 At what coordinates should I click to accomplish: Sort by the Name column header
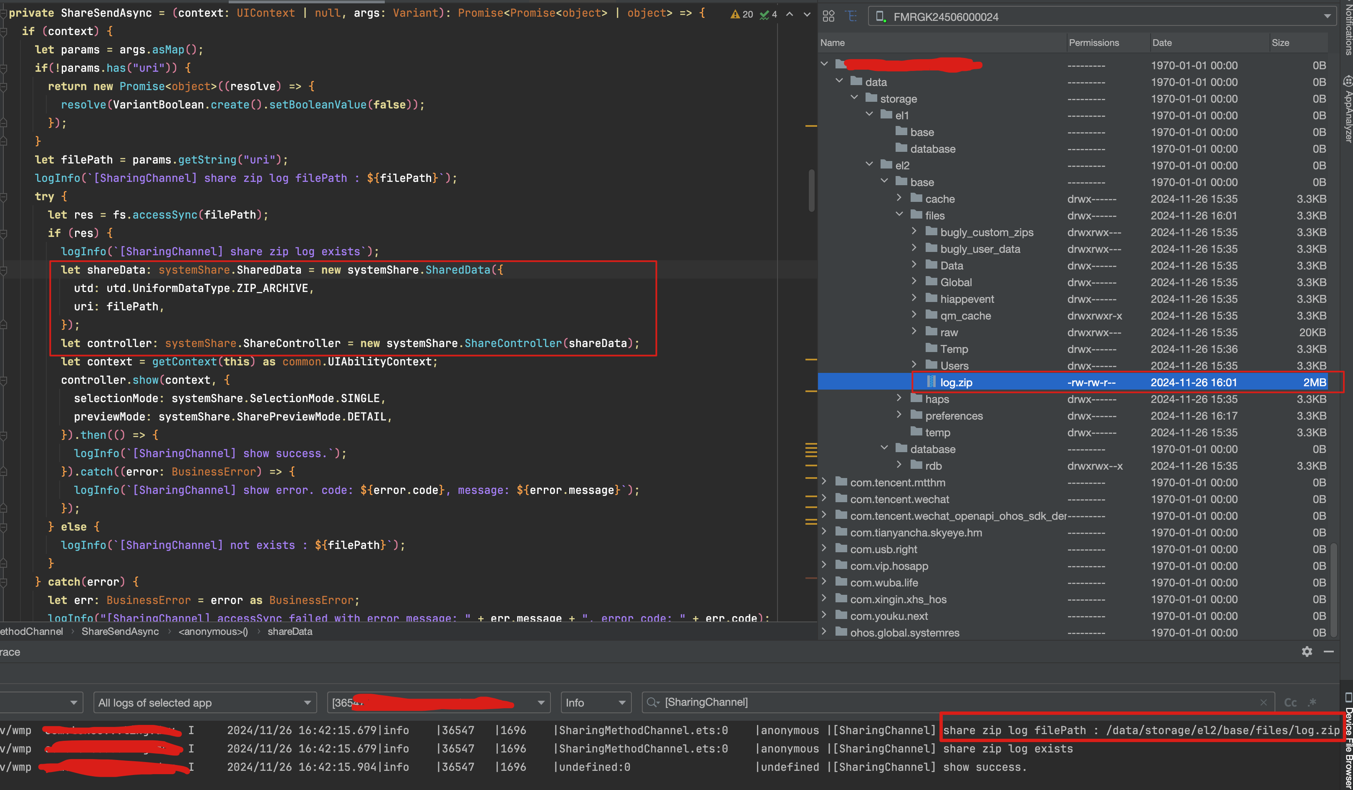coord(942,43)
